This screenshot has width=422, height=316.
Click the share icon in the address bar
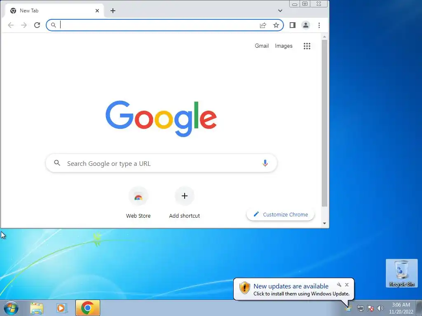tap(263, 25)
